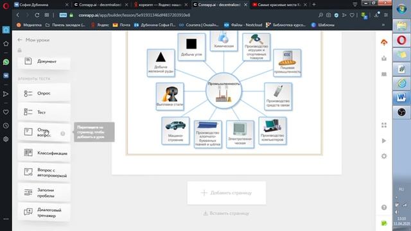Click the publish cloud icon in right panel
The image size is (411, 231).
(384, 42)
